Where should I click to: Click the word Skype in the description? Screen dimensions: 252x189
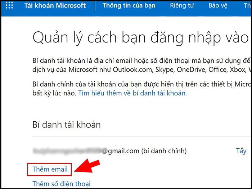pos(165,70)
